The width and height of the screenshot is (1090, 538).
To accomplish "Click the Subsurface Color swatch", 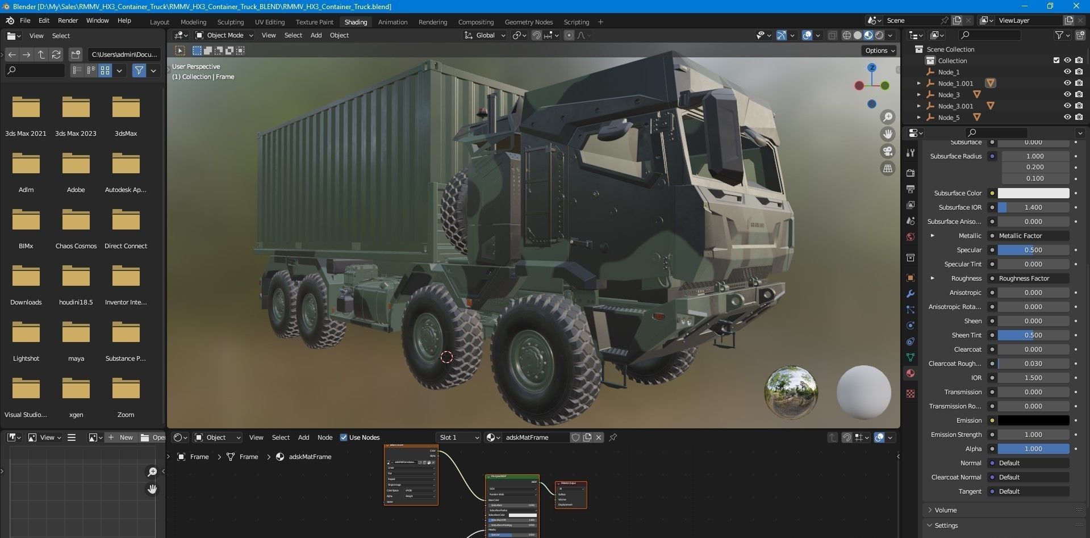I will (x=1033, y=193).
